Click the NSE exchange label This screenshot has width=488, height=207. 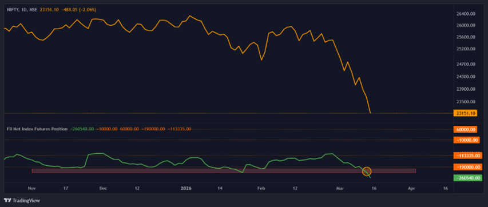(x=33, y=10)
